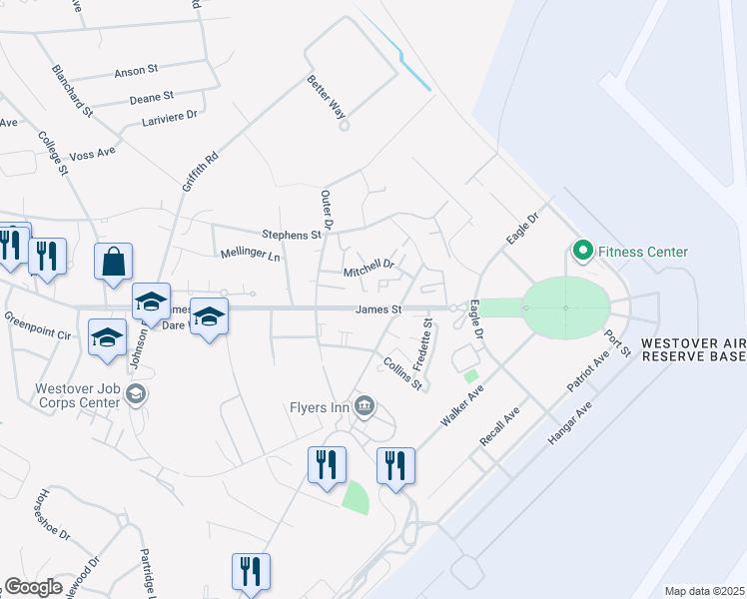Image resolution: width=747 pixels, height=599 pixels.
Task: Select graduation cap marker near Dare Way
Action: 209,319
